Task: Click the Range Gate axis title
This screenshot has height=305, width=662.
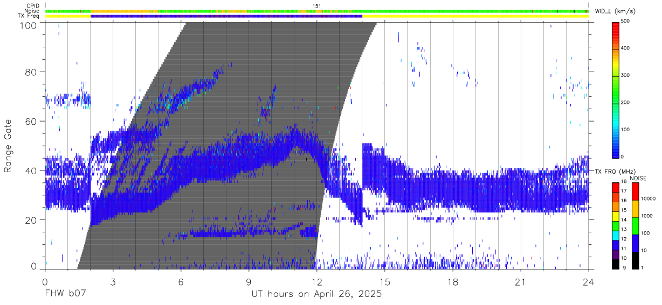Action: 8,146
